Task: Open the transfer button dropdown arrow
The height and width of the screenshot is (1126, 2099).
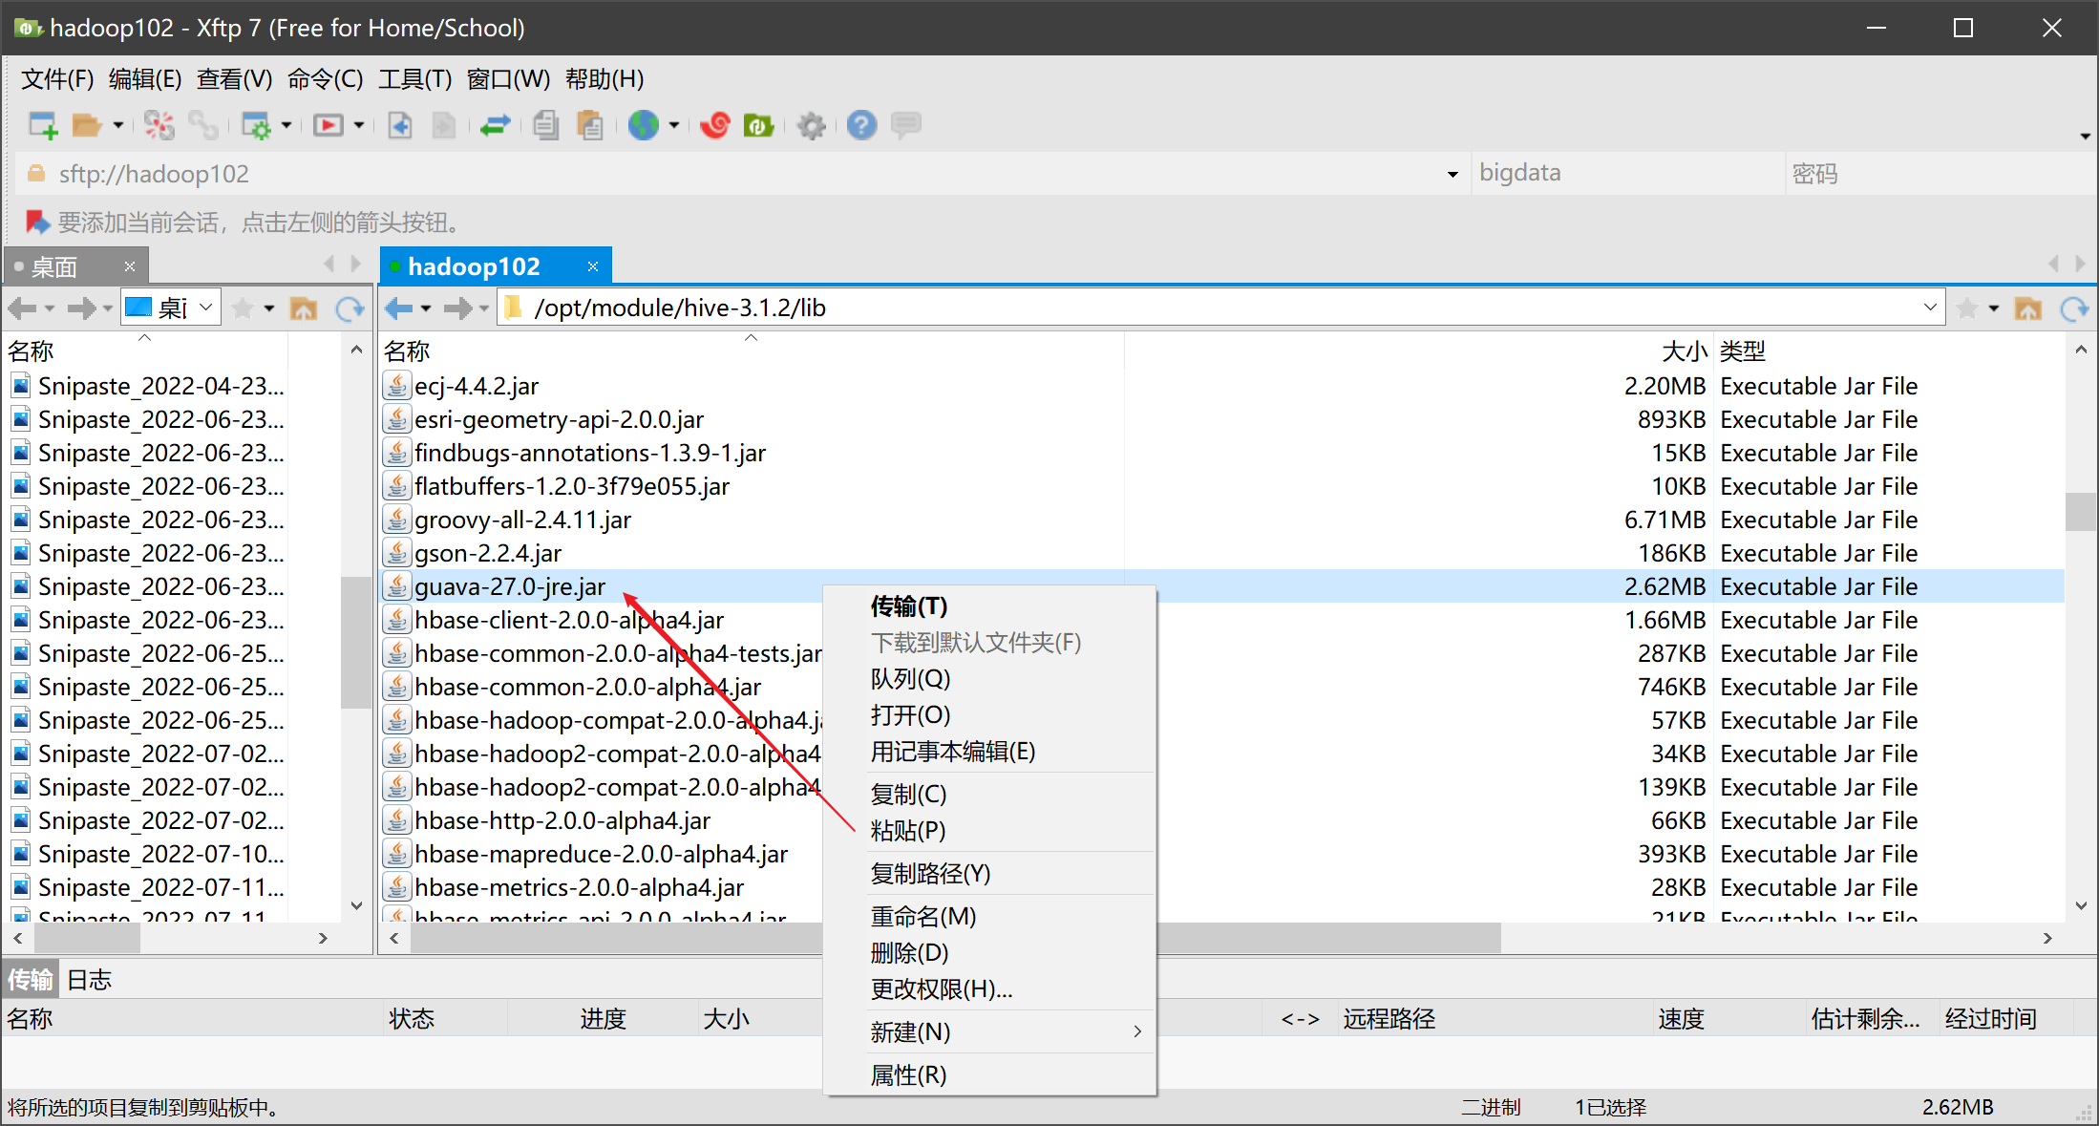Action: tap(357, 125)
